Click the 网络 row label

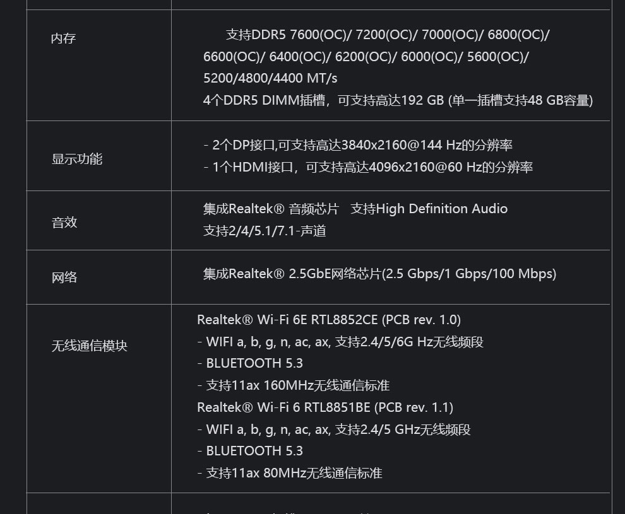coord(64,277)
